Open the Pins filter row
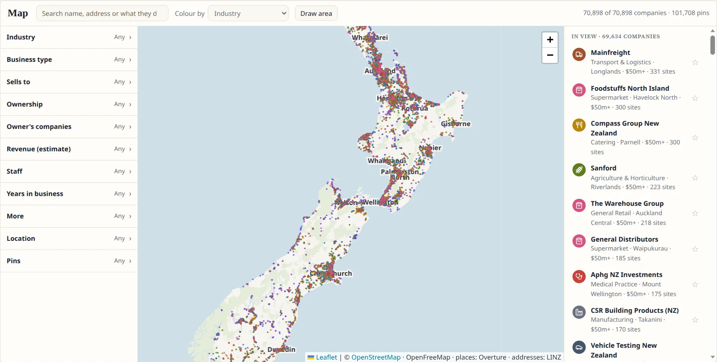Viewport: 717px width, 362px height. [69, 261]
